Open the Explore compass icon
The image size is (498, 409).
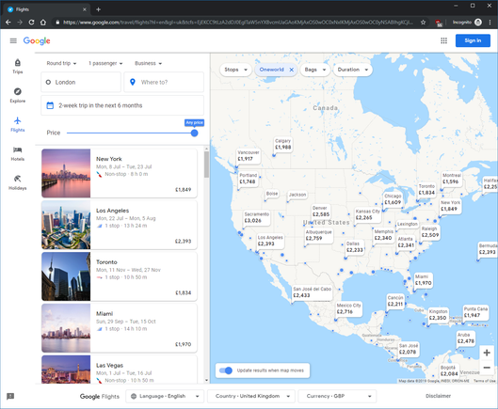(18, 95)
